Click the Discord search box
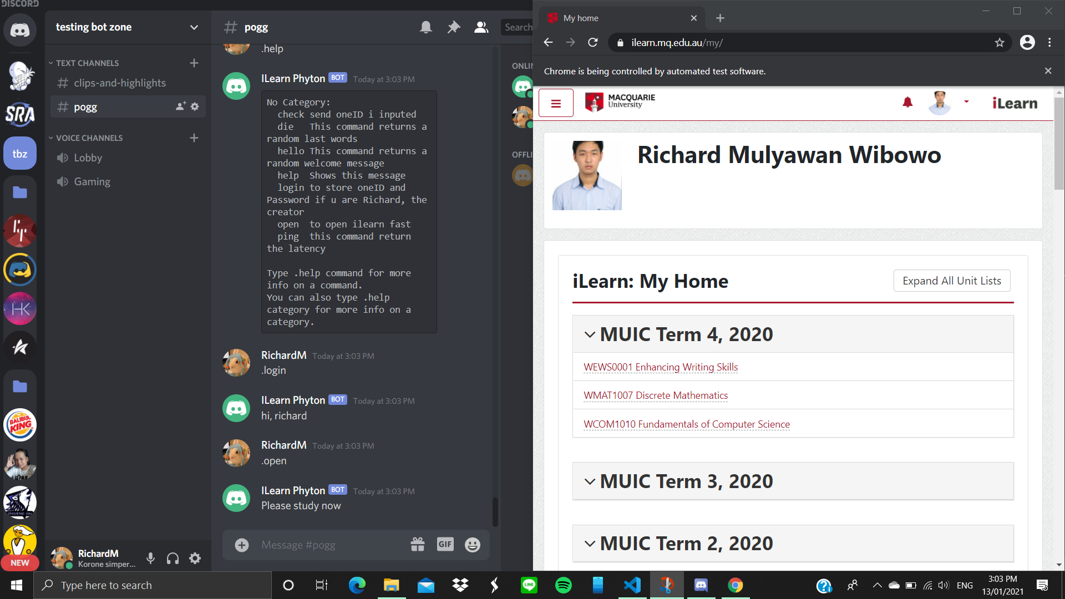 point(517,27)
